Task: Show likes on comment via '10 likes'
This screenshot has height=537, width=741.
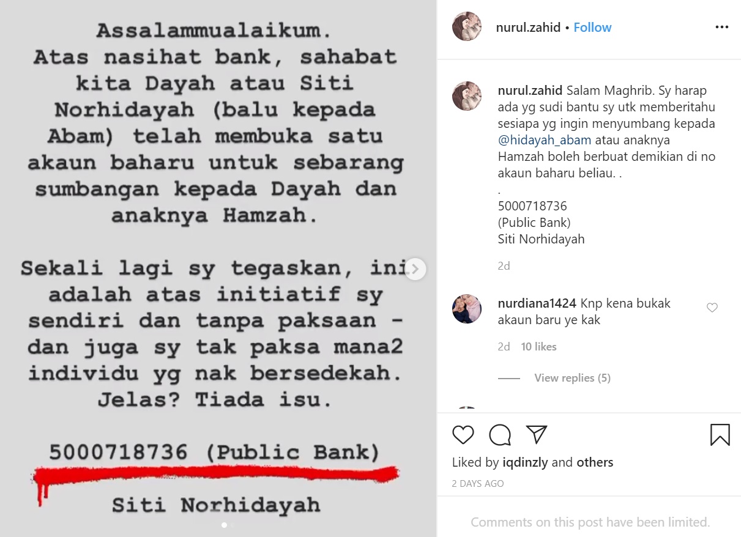Action: tap(538, 347)
